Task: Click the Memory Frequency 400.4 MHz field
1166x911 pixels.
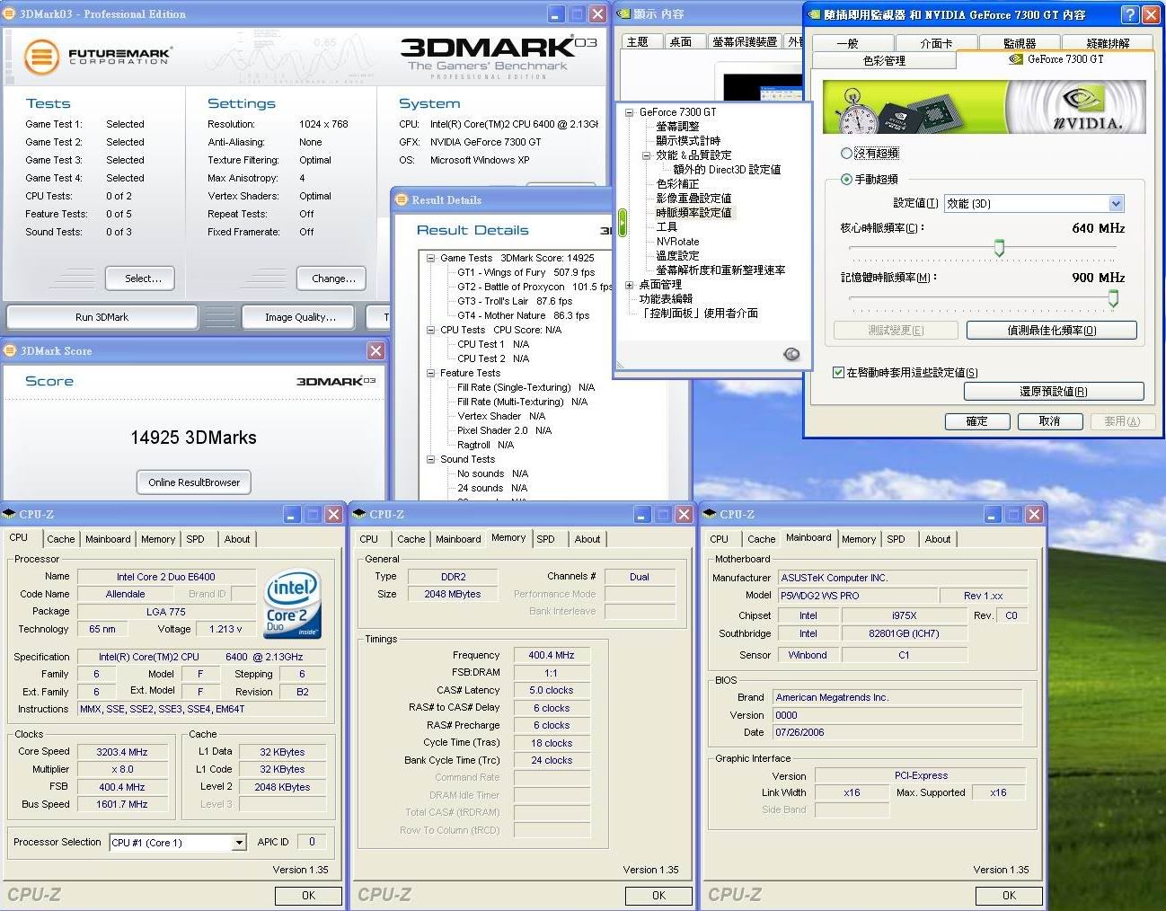Action: pos(551,655)
